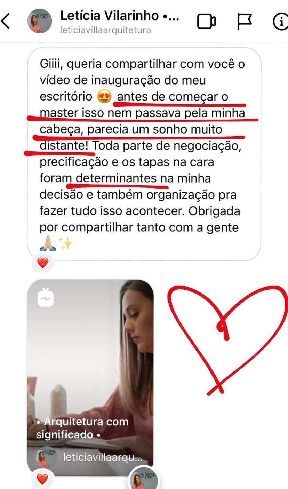Start a video call with camera icon
Viewport: 288px width, 489px height.
click(207, 22)
